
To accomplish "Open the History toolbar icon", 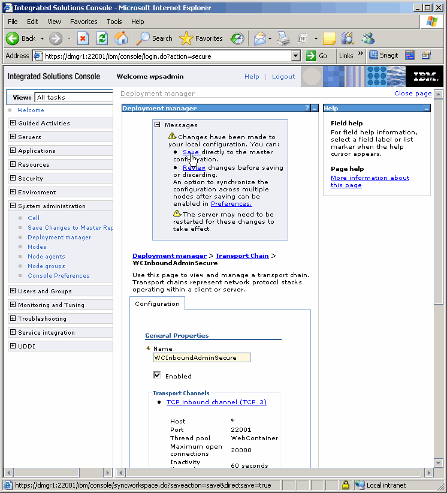I will 237,38.
